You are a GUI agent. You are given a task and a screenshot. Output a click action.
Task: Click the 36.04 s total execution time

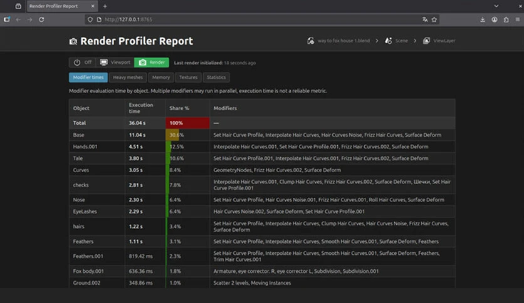pos(137,123)
